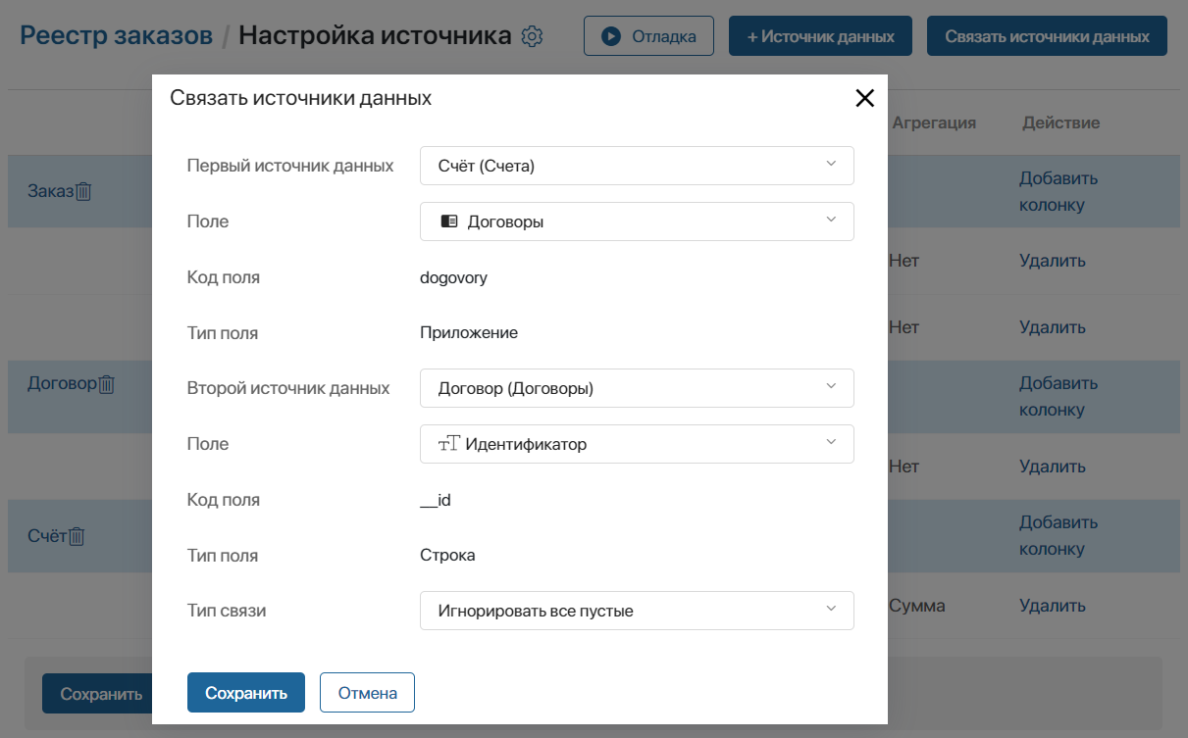Click the __id field code text
This screenshot has height=738, width=1188.
point(436,500)
